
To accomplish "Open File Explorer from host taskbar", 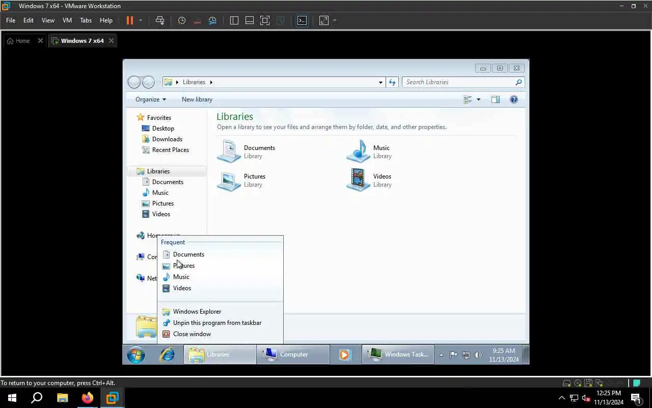I will 62,398.
